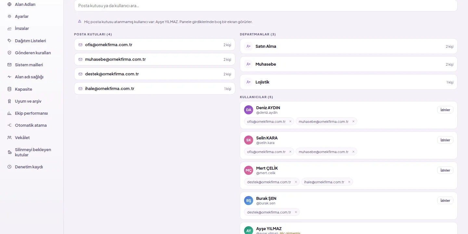Click the add-user icon on Lojistik

[x=249, y=82]
